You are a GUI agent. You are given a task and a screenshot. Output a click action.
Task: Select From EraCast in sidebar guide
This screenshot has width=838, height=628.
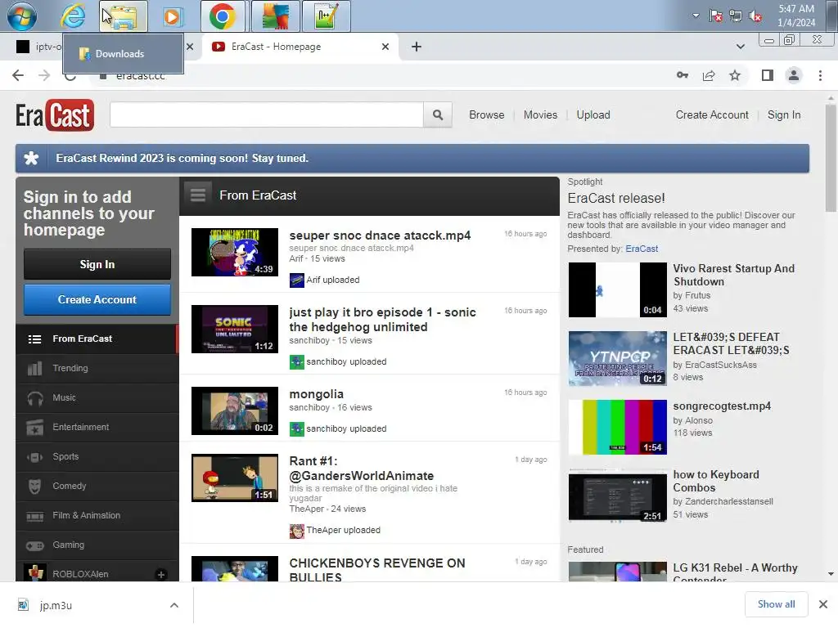point(97,339)
